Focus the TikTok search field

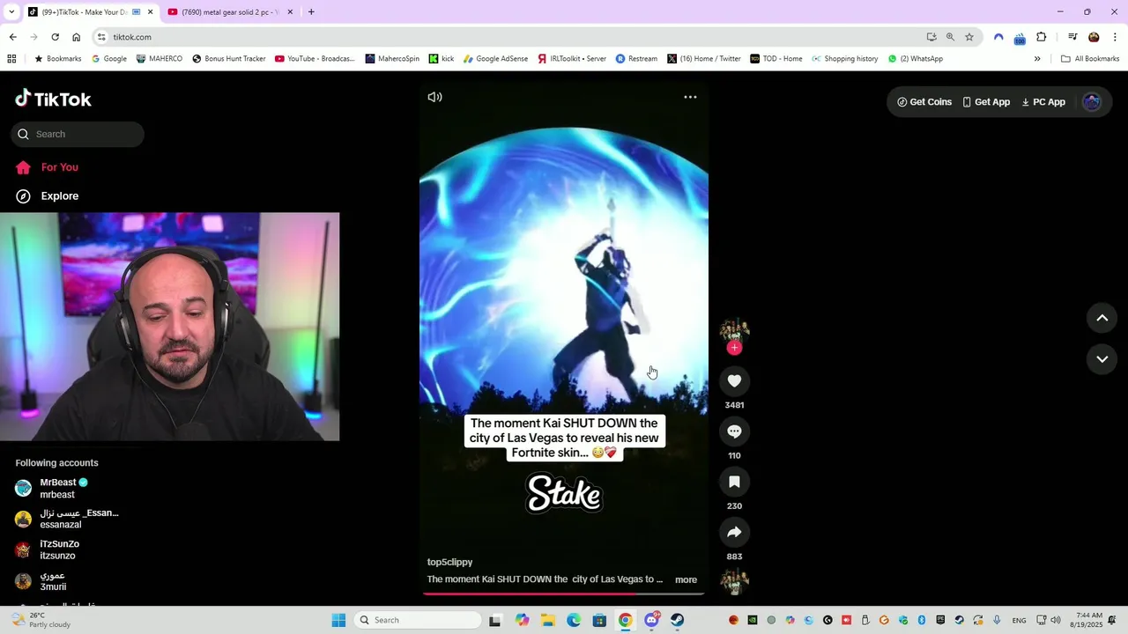(x=78, y=134)
